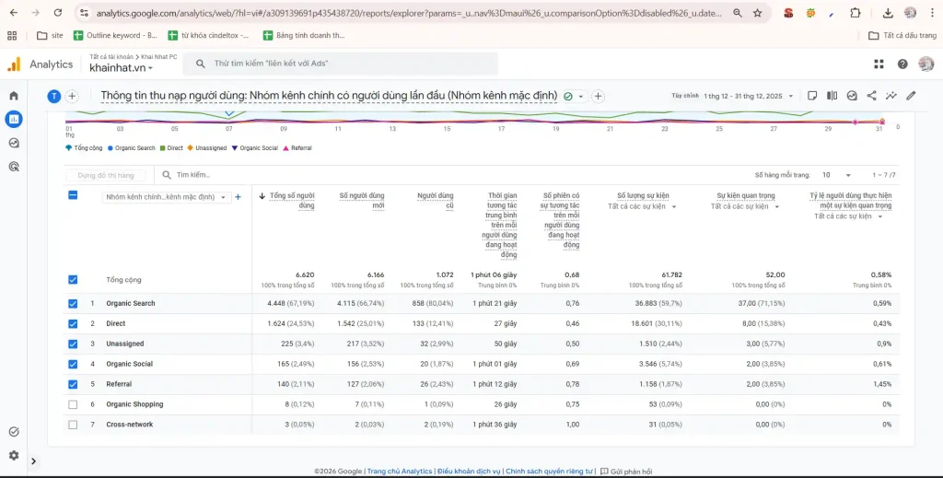Click the plus icon beside the T segment badge
Image resolution: width=943 pixels, height=478 pixels.
tap(72, 96)
